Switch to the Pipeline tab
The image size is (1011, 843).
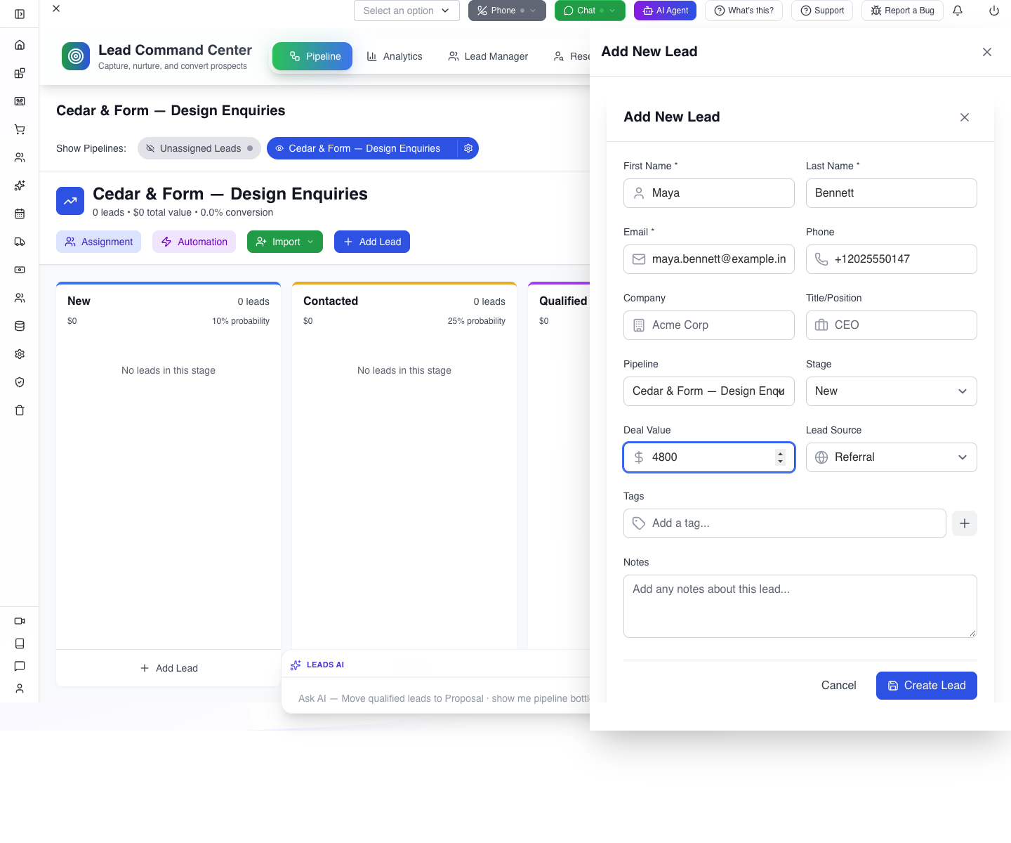pos(312,56)
